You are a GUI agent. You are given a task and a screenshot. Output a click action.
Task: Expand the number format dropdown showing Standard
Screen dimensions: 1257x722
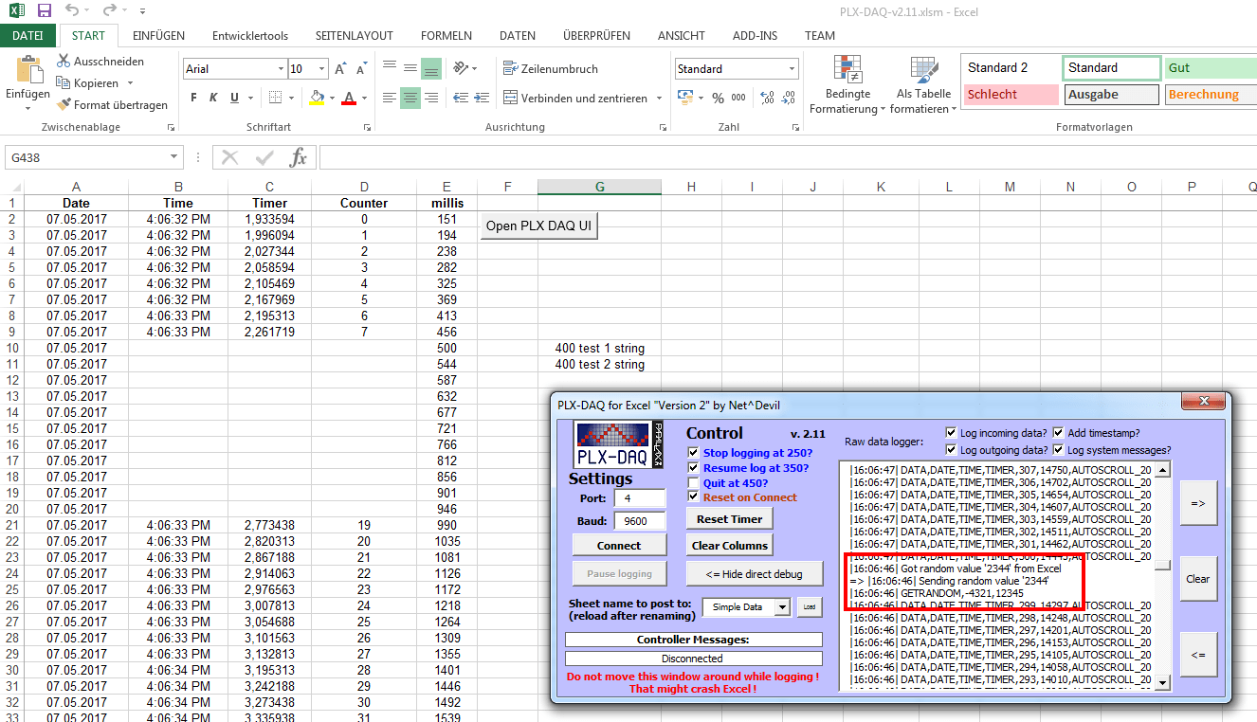pyautogui.click(x=792, y=69)
